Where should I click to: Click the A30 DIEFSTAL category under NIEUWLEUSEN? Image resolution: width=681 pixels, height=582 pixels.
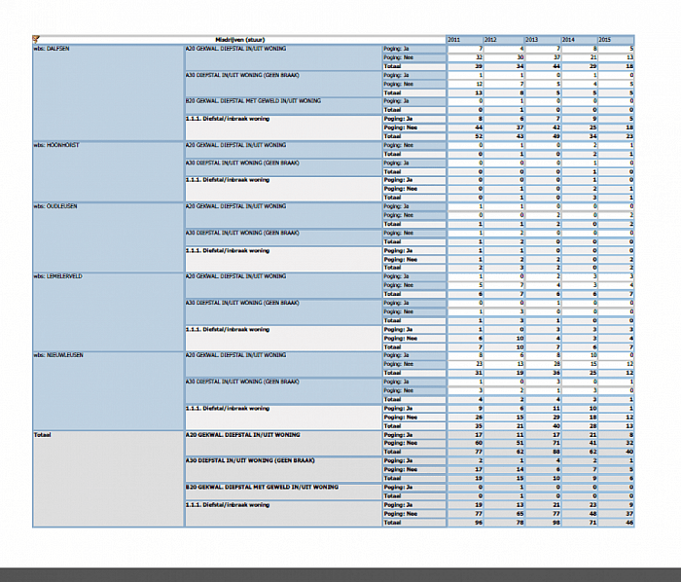click(x=242, y=382)
